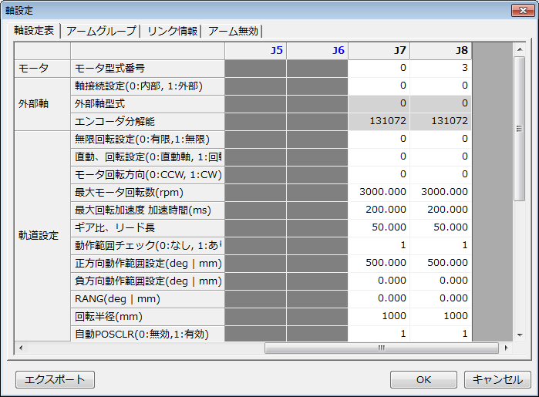This screenshot has height=397, width=539.
Task: Confirm settings with the OK button
Action: click(x=423, y=379)
